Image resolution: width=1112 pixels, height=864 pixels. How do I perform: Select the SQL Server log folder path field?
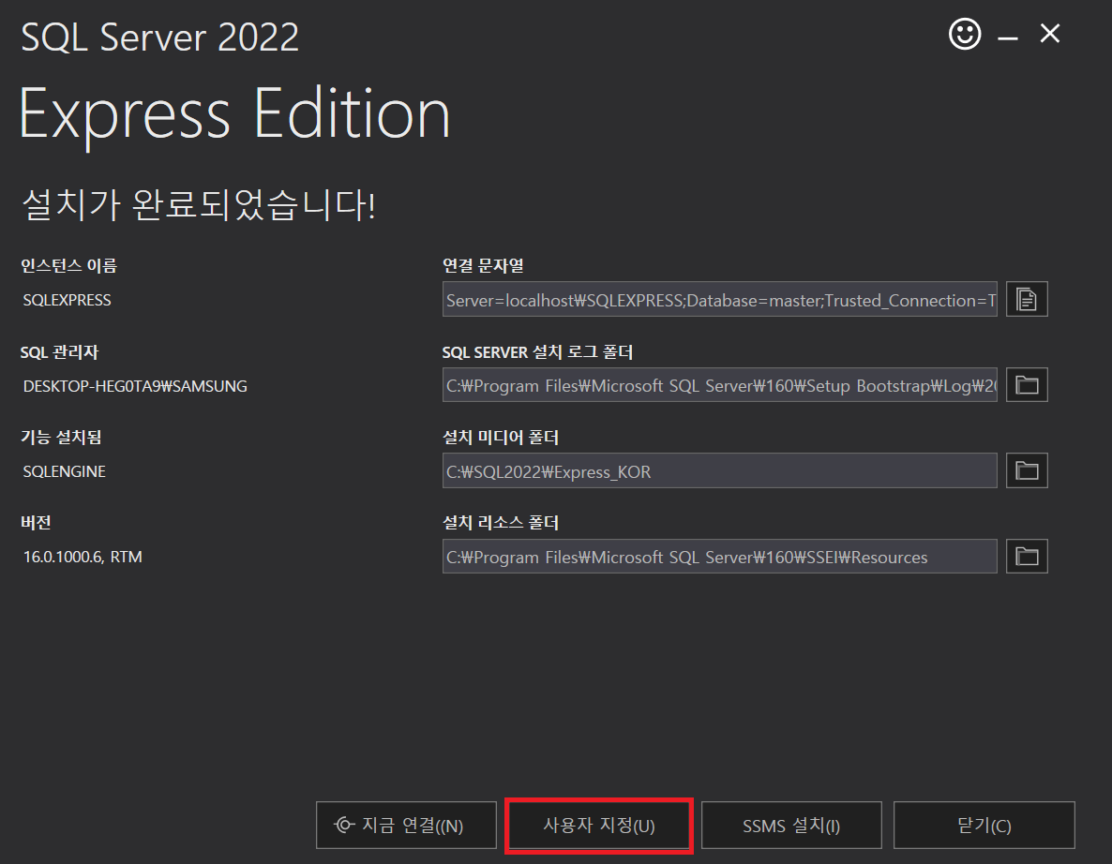click(x=720, y=385)
